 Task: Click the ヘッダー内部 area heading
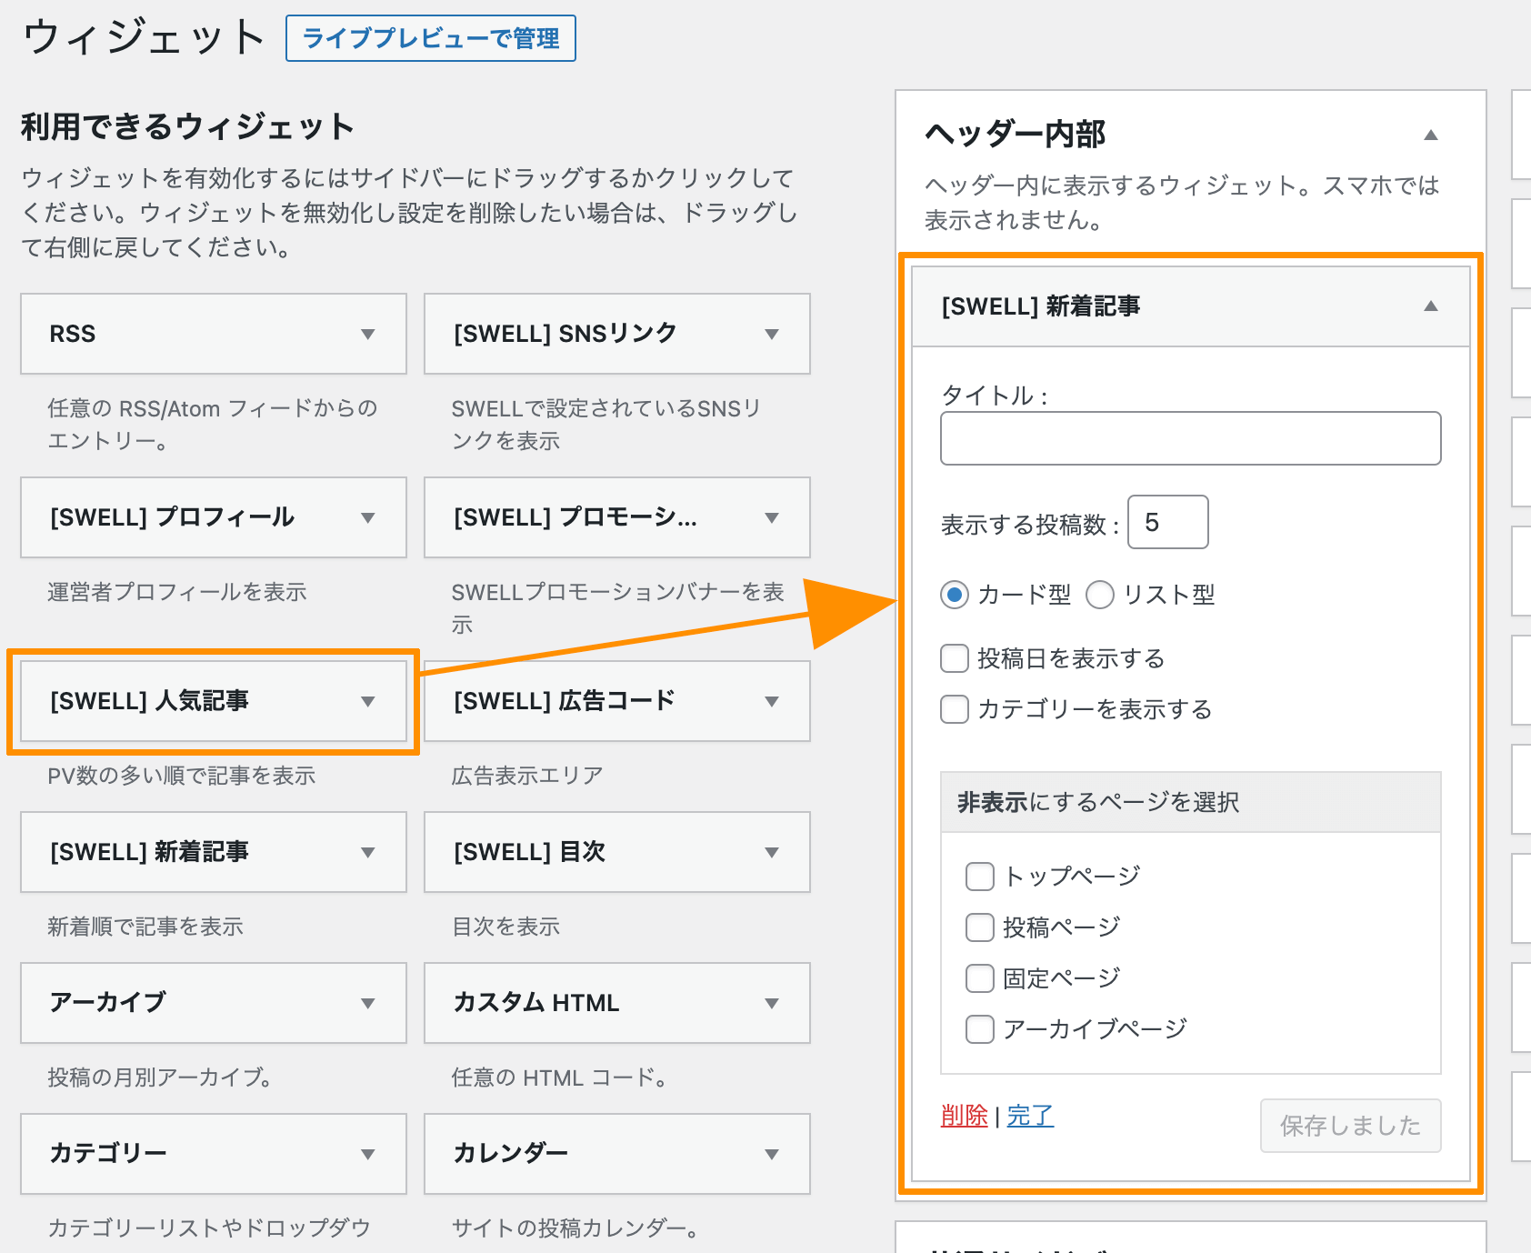pos(1016,135)
